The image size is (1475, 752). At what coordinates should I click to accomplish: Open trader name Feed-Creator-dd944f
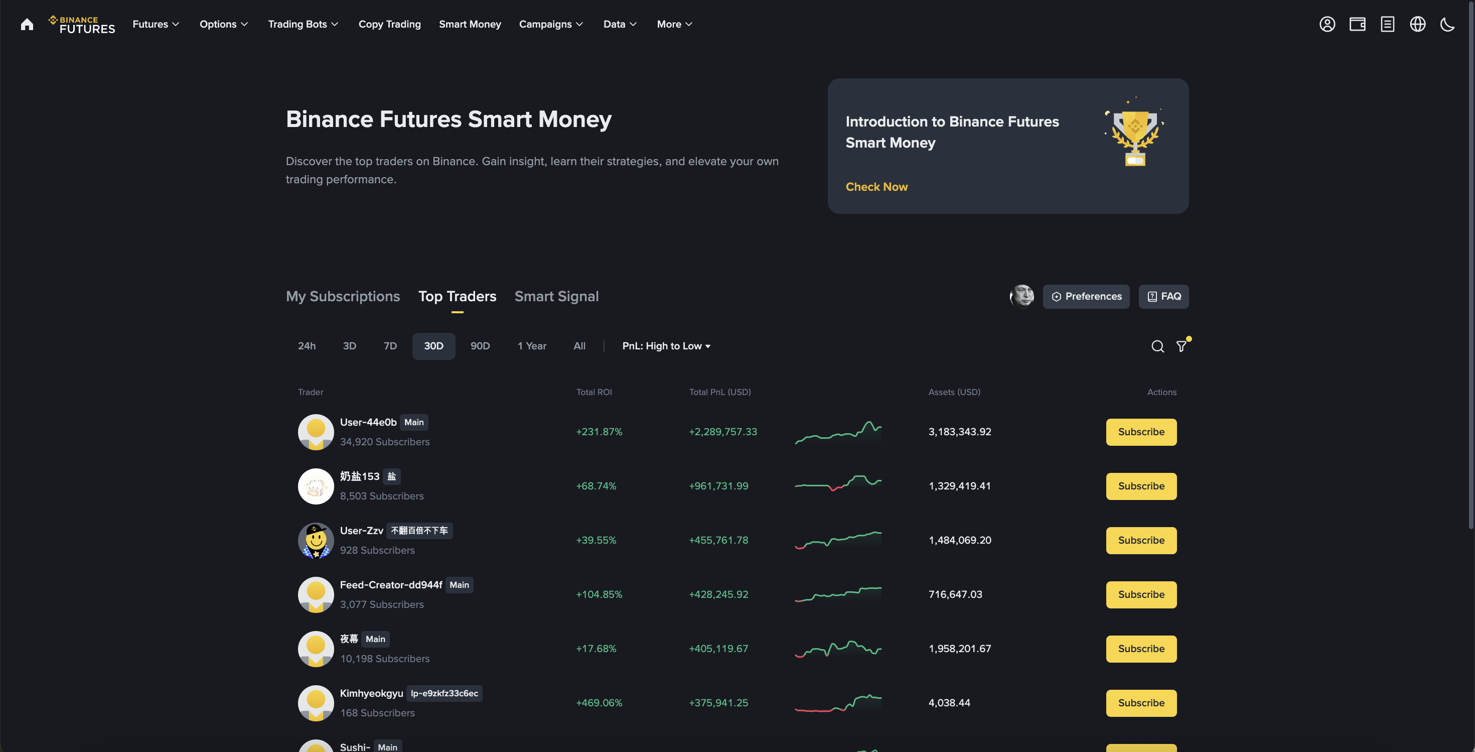coord(391,585)
